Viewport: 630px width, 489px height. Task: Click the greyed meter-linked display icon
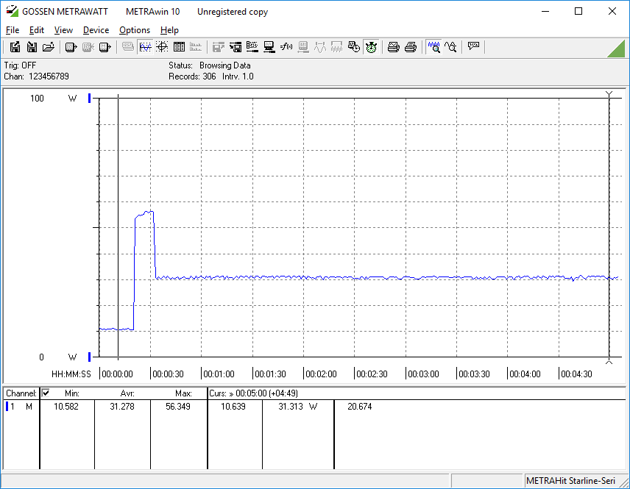pyautogui.click(x=303, y=47)
